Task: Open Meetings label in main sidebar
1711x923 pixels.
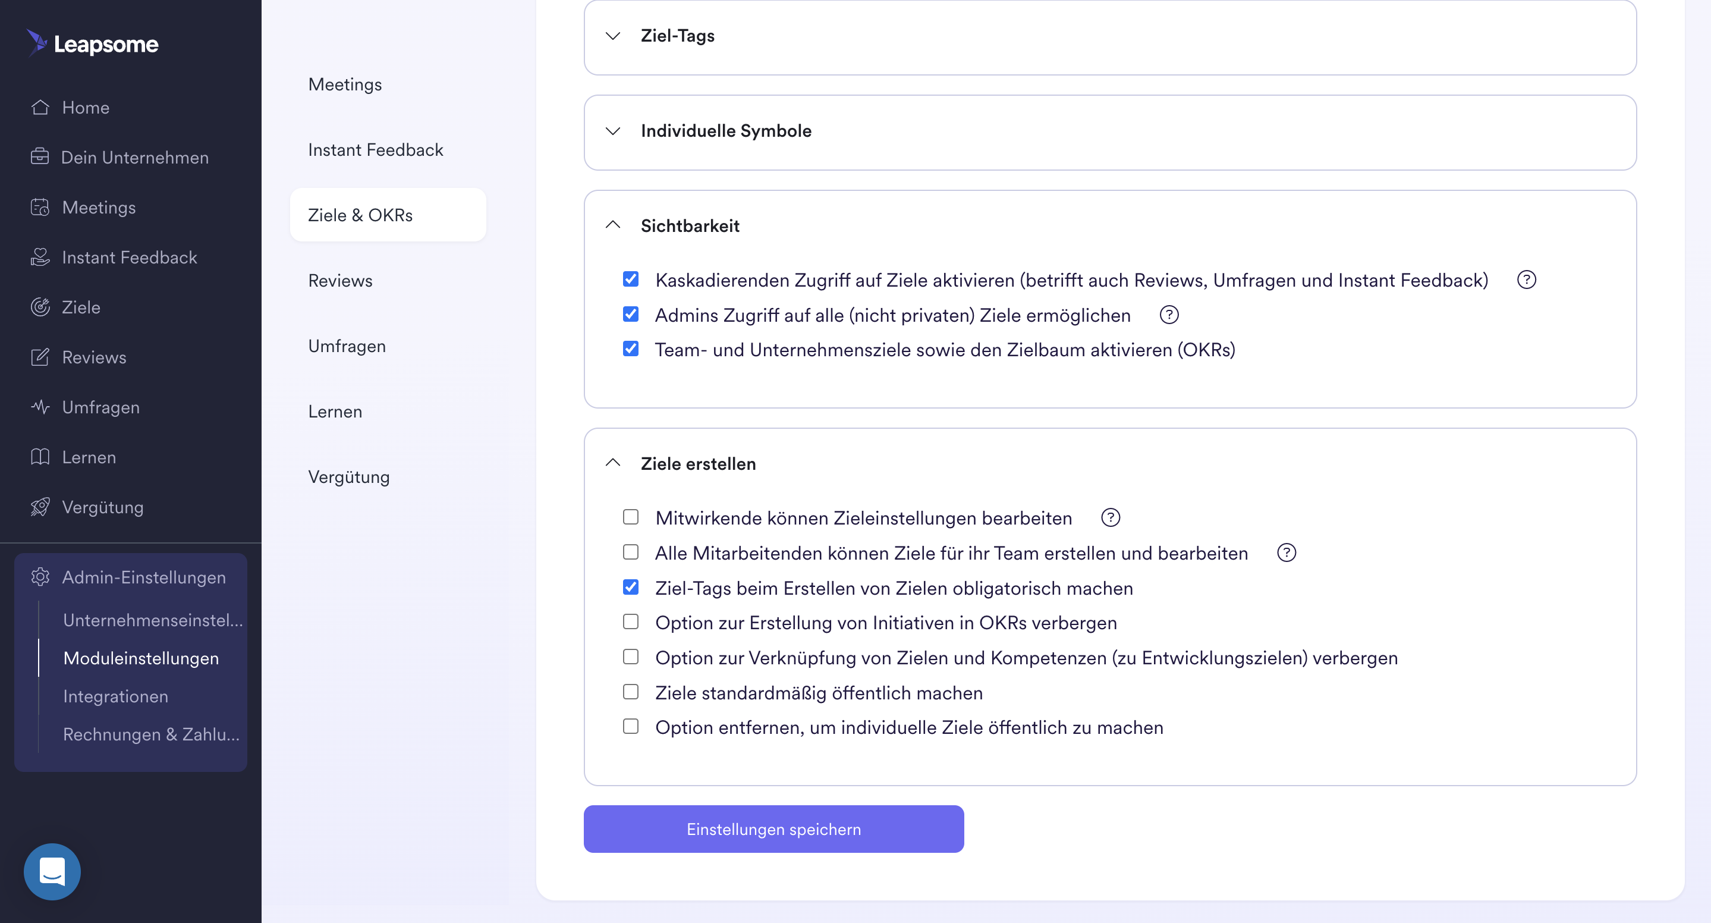Action: 98,208
